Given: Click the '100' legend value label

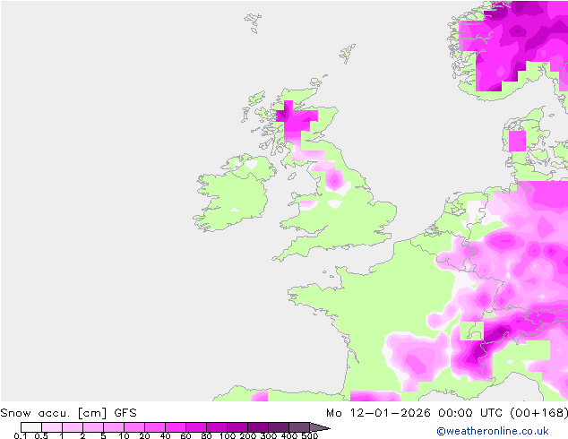Looking at the screenshot, I should tap(228, 435).
